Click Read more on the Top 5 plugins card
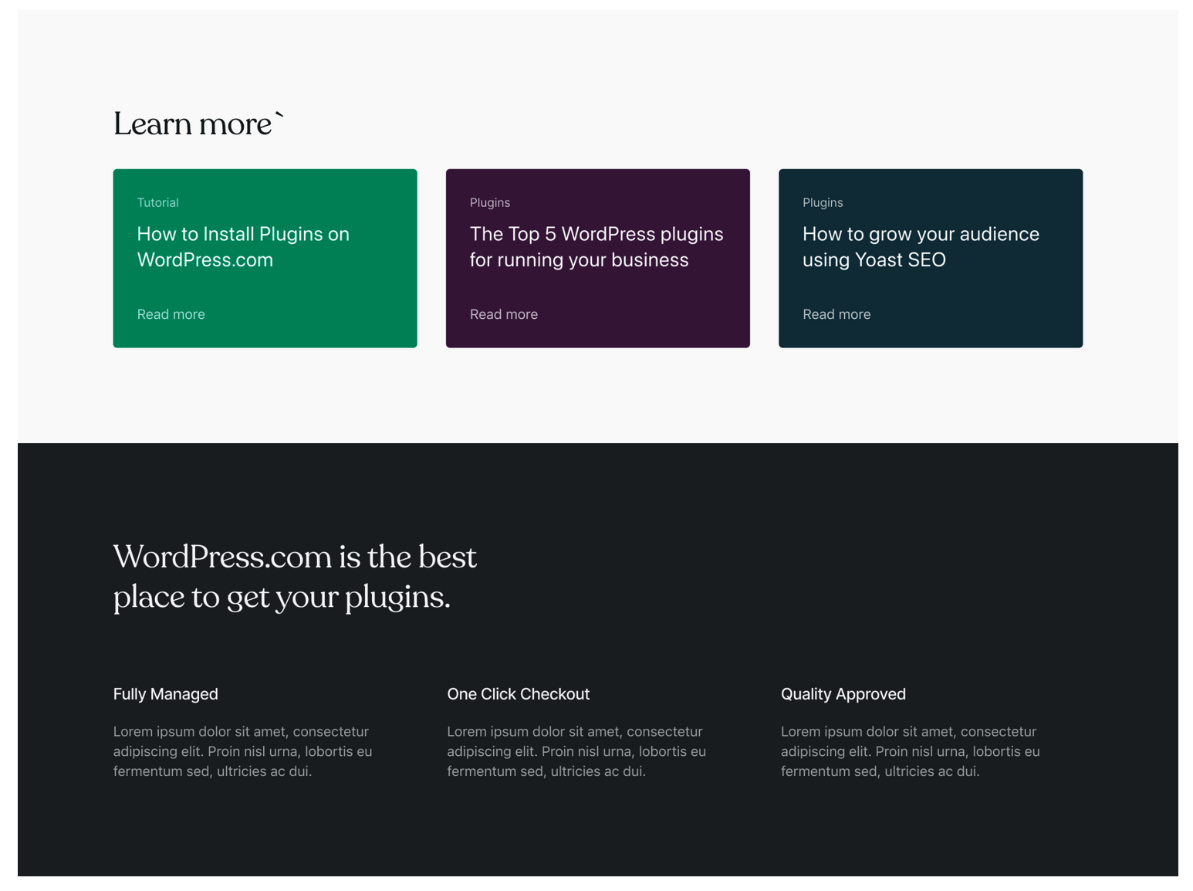This screenshot has height=891, width=1193. tap(504, 314)
